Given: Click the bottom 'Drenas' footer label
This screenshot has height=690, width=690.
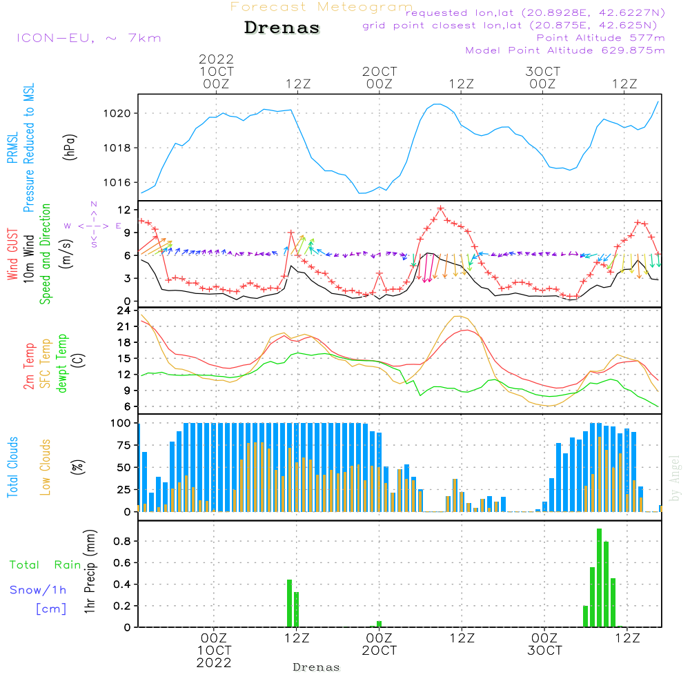Looking at the screenshot, I should click(x=317, y=667).
